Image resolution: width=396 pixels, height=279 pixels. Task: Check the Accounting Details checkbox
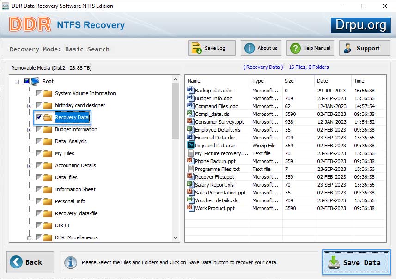pos(39,165)
